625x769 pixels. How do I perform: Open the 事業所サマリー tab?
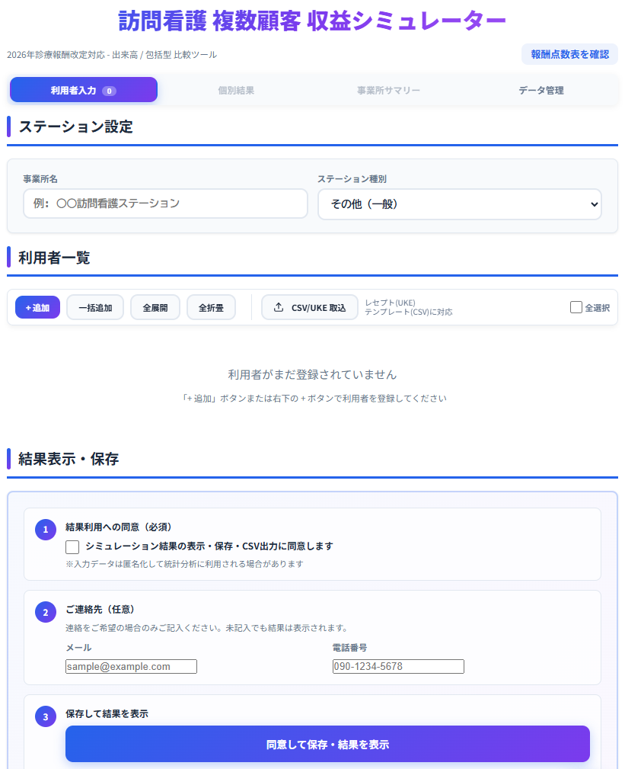(x=388, y=90)
